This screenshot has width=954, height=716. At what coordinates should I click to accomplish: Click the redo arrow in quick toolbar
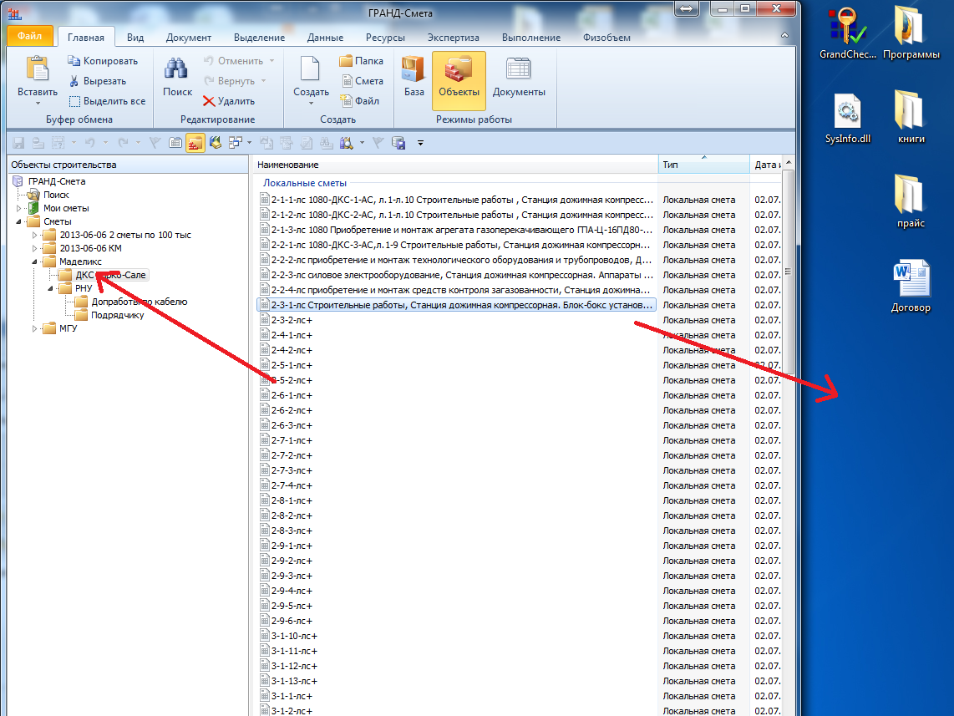[123, 143]
